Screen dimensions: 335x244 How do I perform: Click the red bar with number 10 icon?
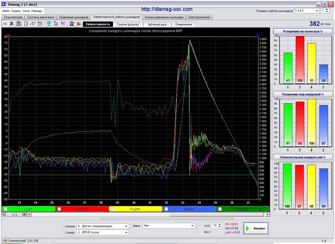tap(79, 24)
